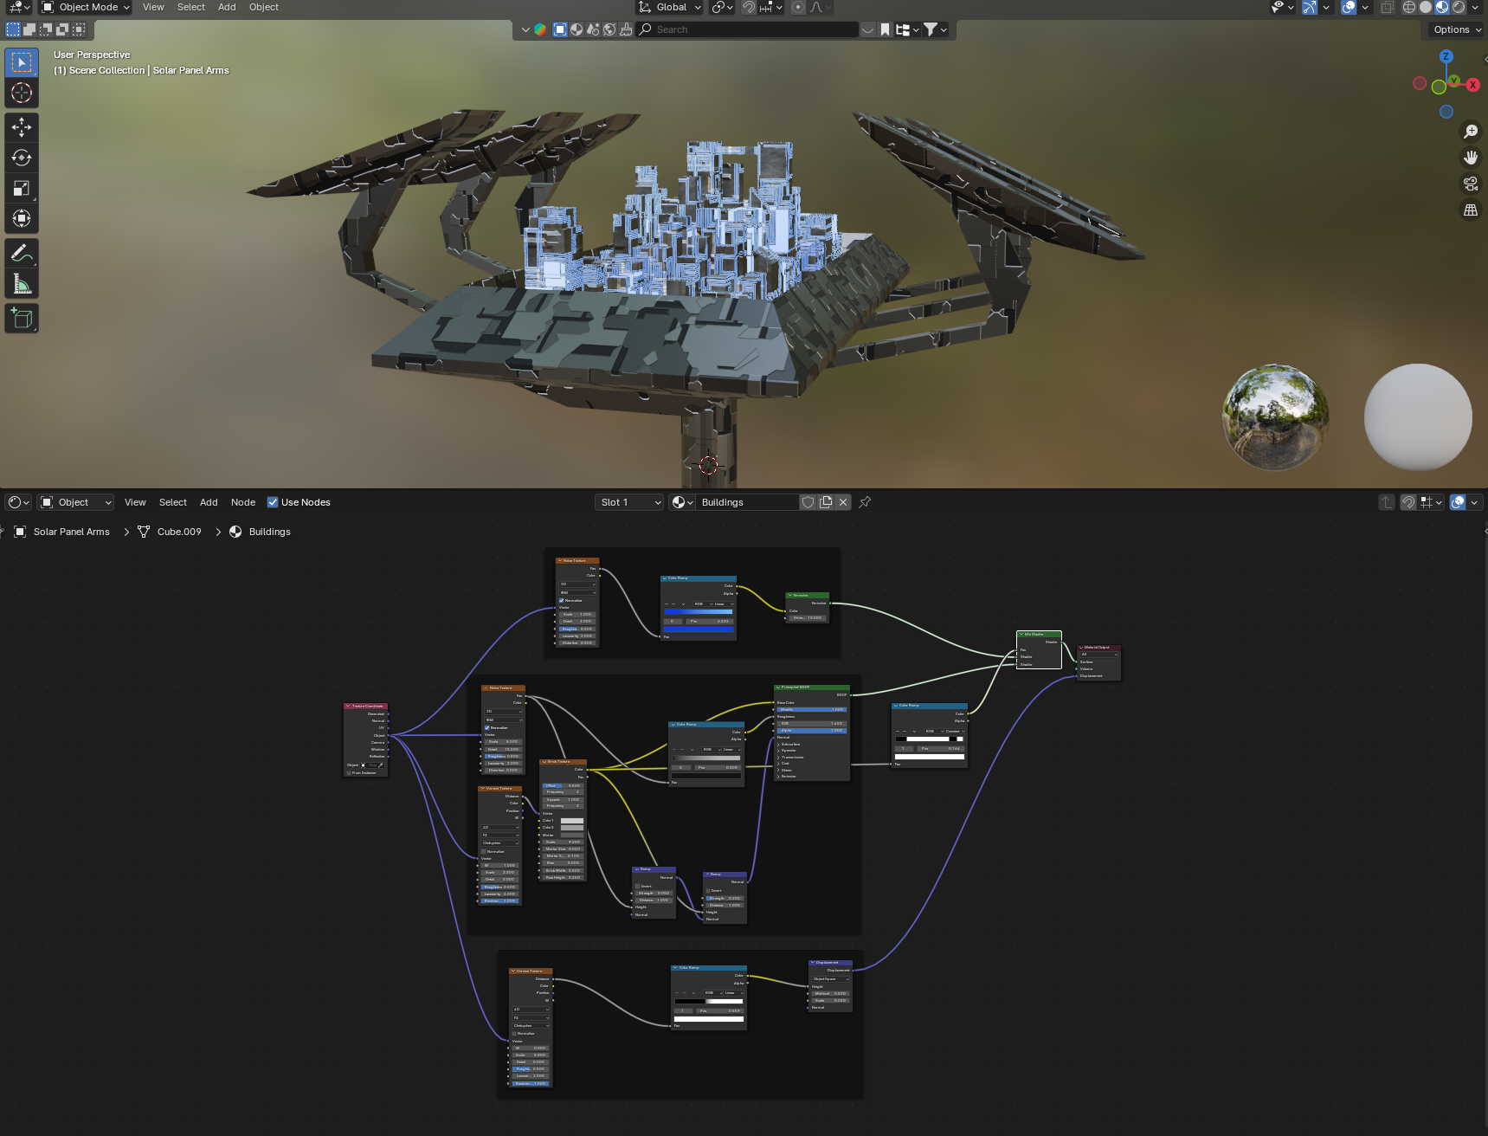Open the Object Mode dropdown

[85, 7]
